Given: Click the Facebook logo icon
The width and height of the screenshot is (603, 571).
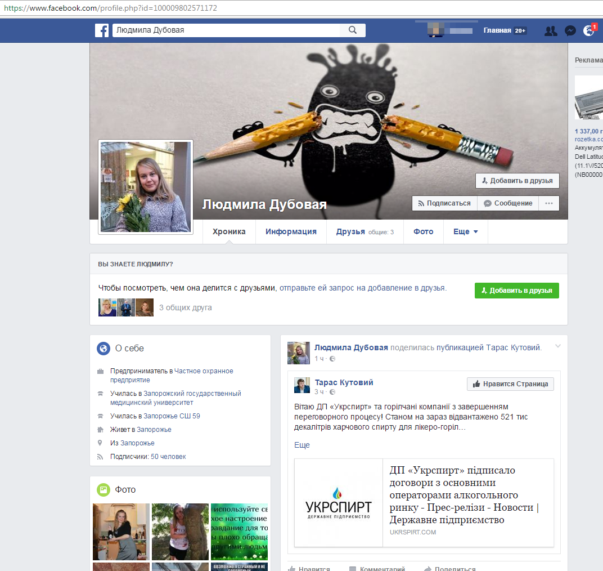Looking at the screenshot, I should (102, 30).
